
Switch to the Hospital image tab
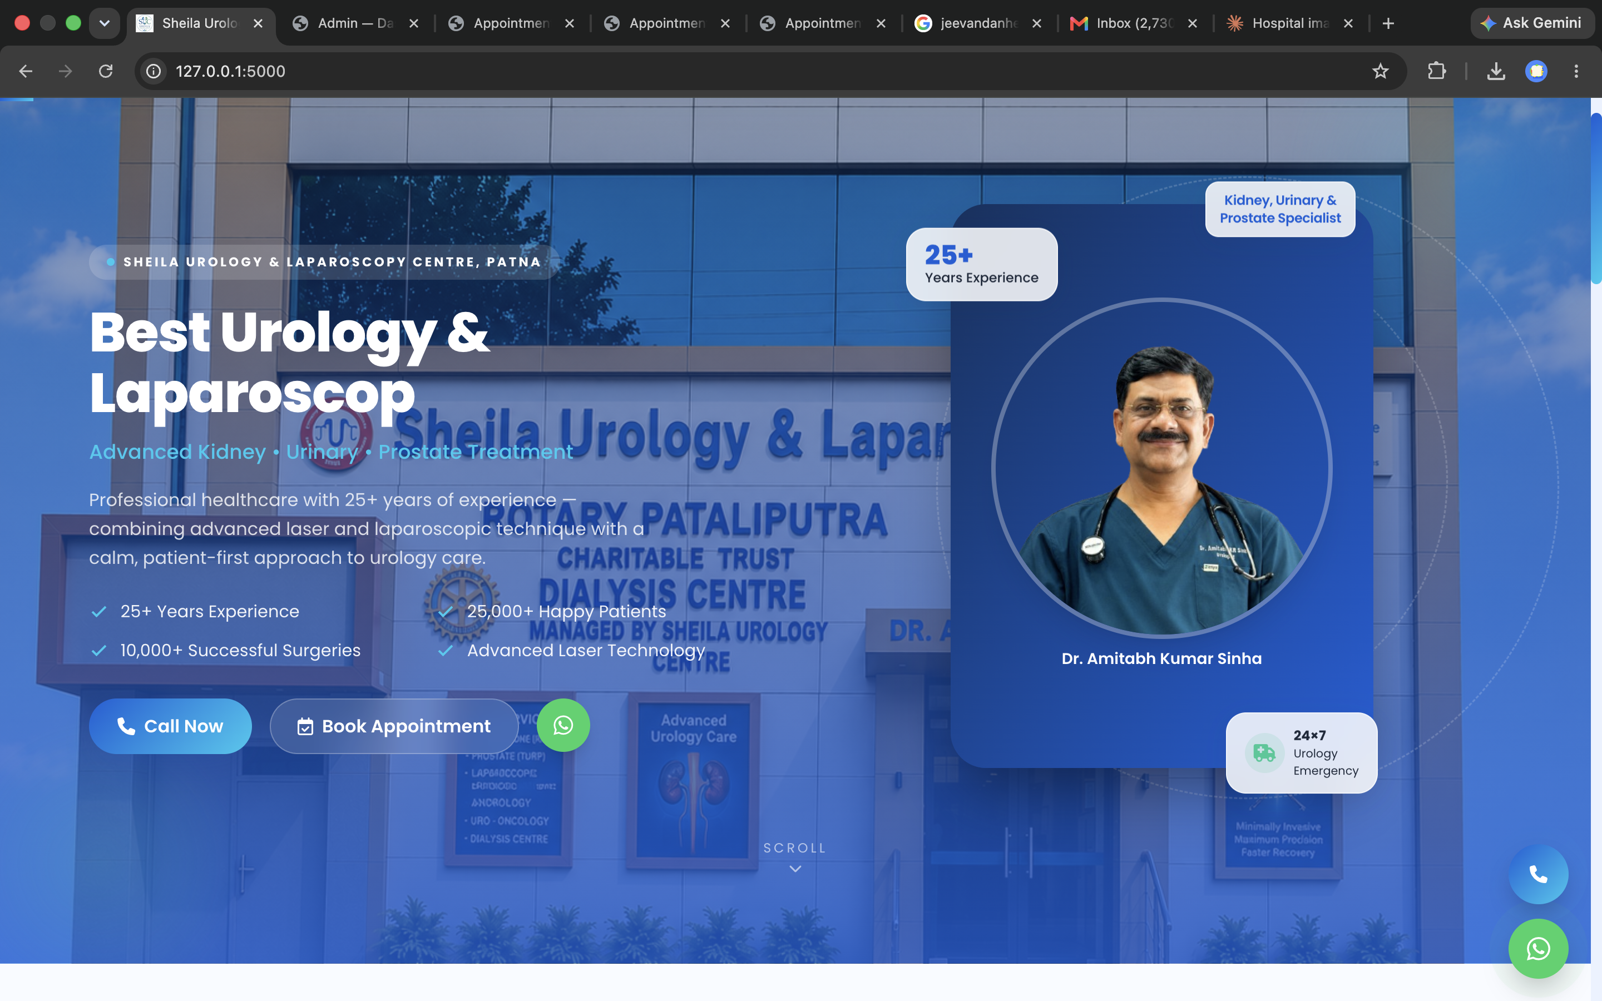point(1290,23)
